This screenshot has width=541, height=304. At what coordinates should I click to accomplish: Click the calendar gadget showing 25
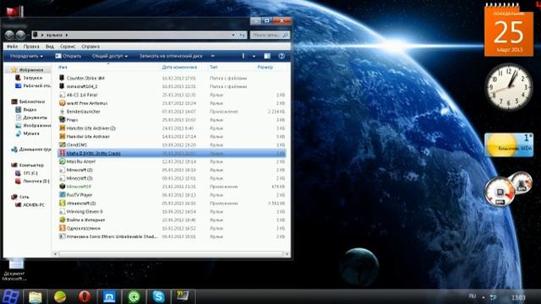pos(509,30)
